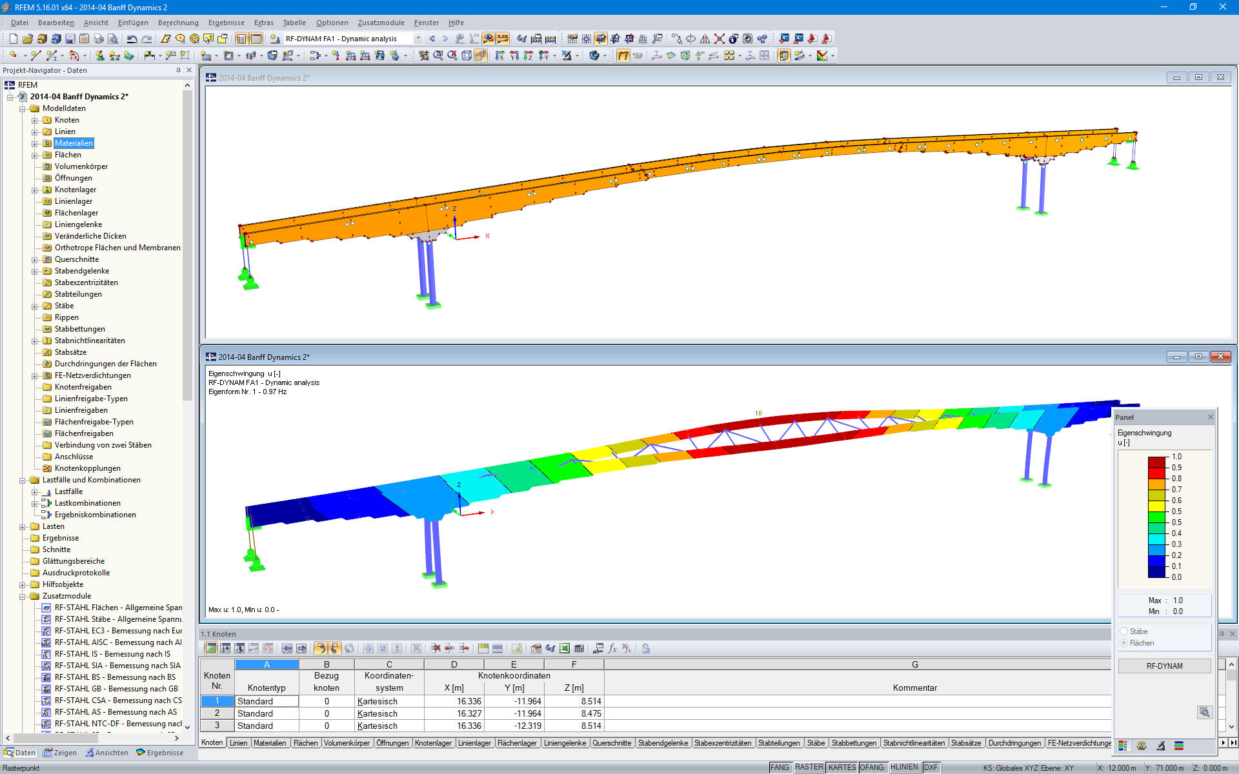Toggle RASTER snap in the status bar
Viewport: 1239px width, 774px height.
809,768
